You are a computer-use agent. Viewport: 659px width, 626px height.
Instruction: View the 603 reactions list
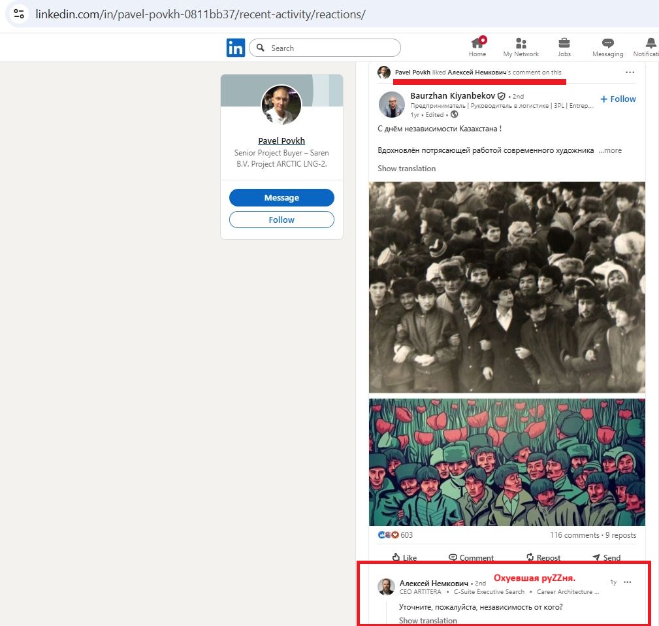pos(406,535)
